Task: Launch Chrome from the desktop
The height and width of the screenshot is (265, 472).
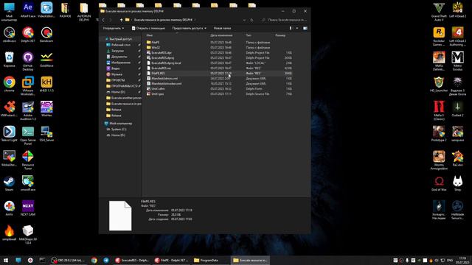Action: point(9,84)
